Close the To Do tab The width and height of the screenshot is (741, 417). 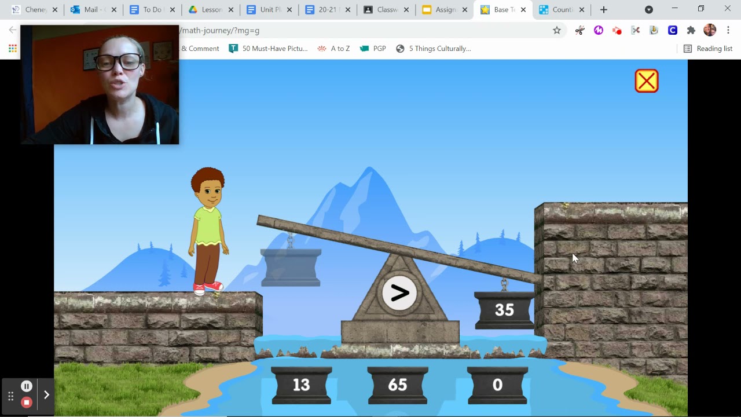coord(172,10)
